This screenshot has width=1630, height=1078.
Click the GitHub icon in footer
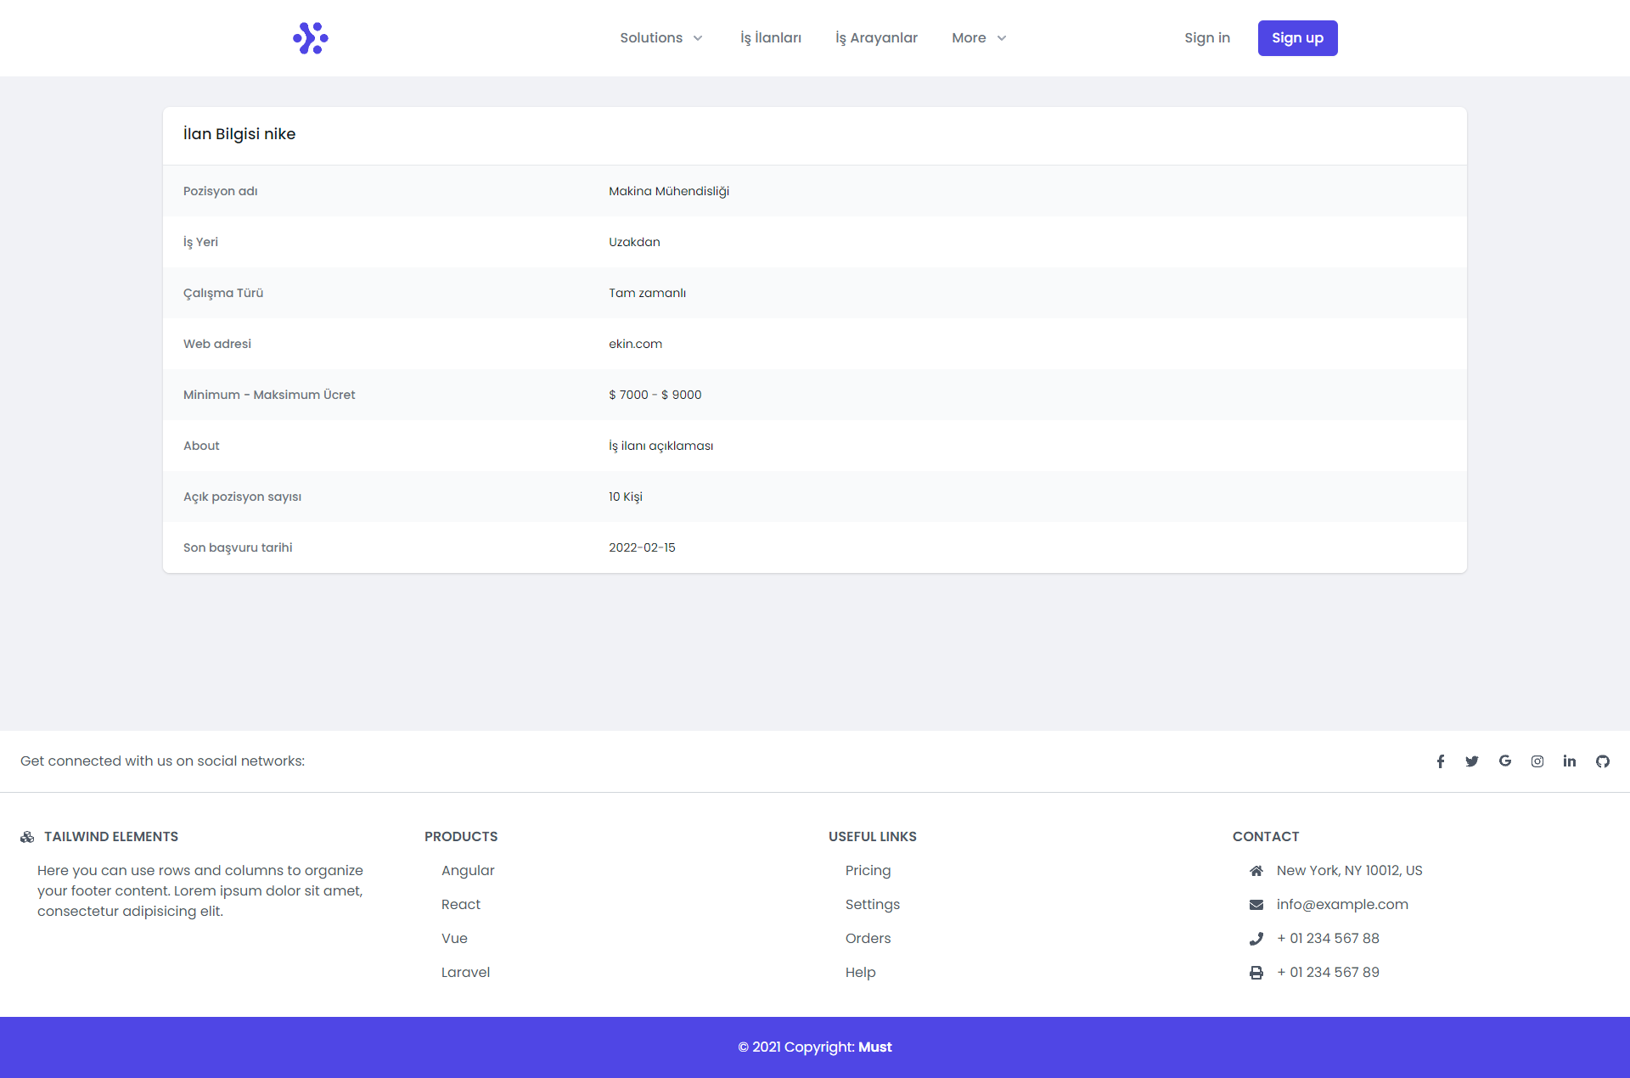tap(1602, 761)
